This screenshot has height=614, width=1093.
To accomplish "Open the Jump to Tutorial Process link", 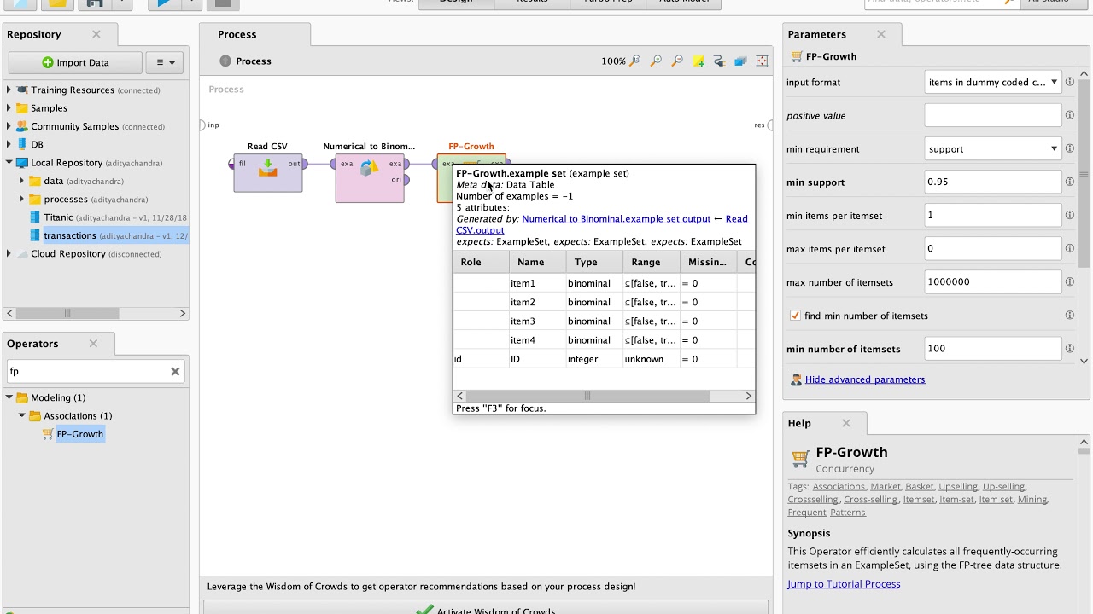I will coord(844,584).
